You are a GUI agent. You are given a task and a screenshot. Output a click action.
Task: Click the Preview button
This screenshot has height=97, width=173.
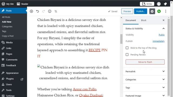tap(127, 11)
